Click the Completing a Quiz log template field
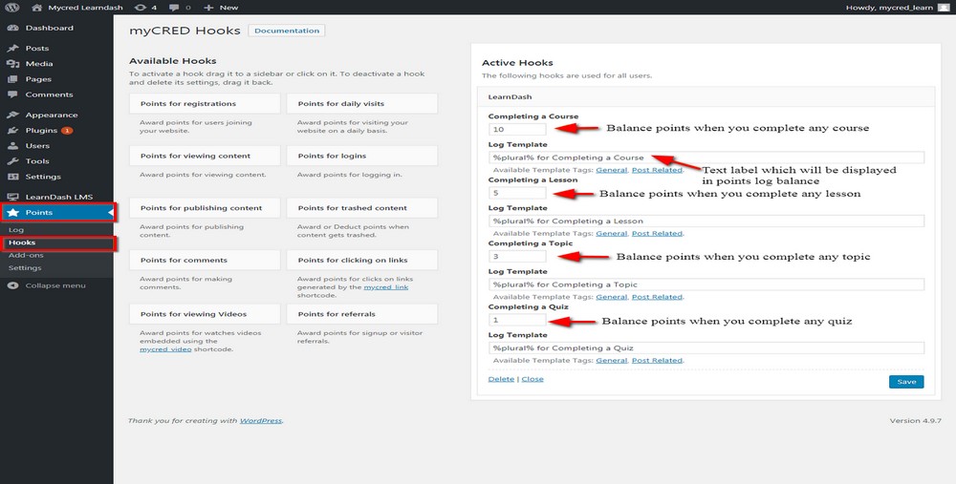The image size is (956, 484). (706, 348)
